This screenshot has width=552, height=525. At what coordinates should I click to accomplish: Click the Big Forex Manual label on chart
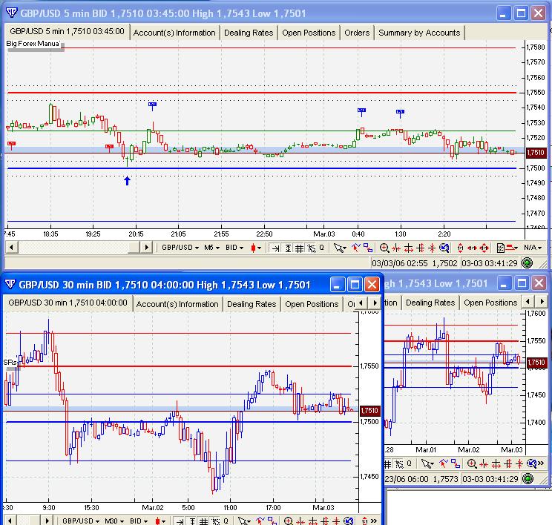pos(33,44)
